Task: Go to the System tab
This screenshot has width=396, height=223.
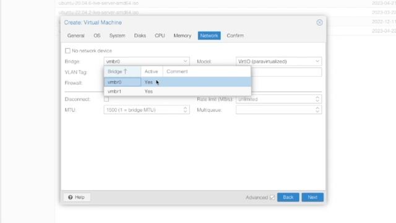Action: coord(117,36)
